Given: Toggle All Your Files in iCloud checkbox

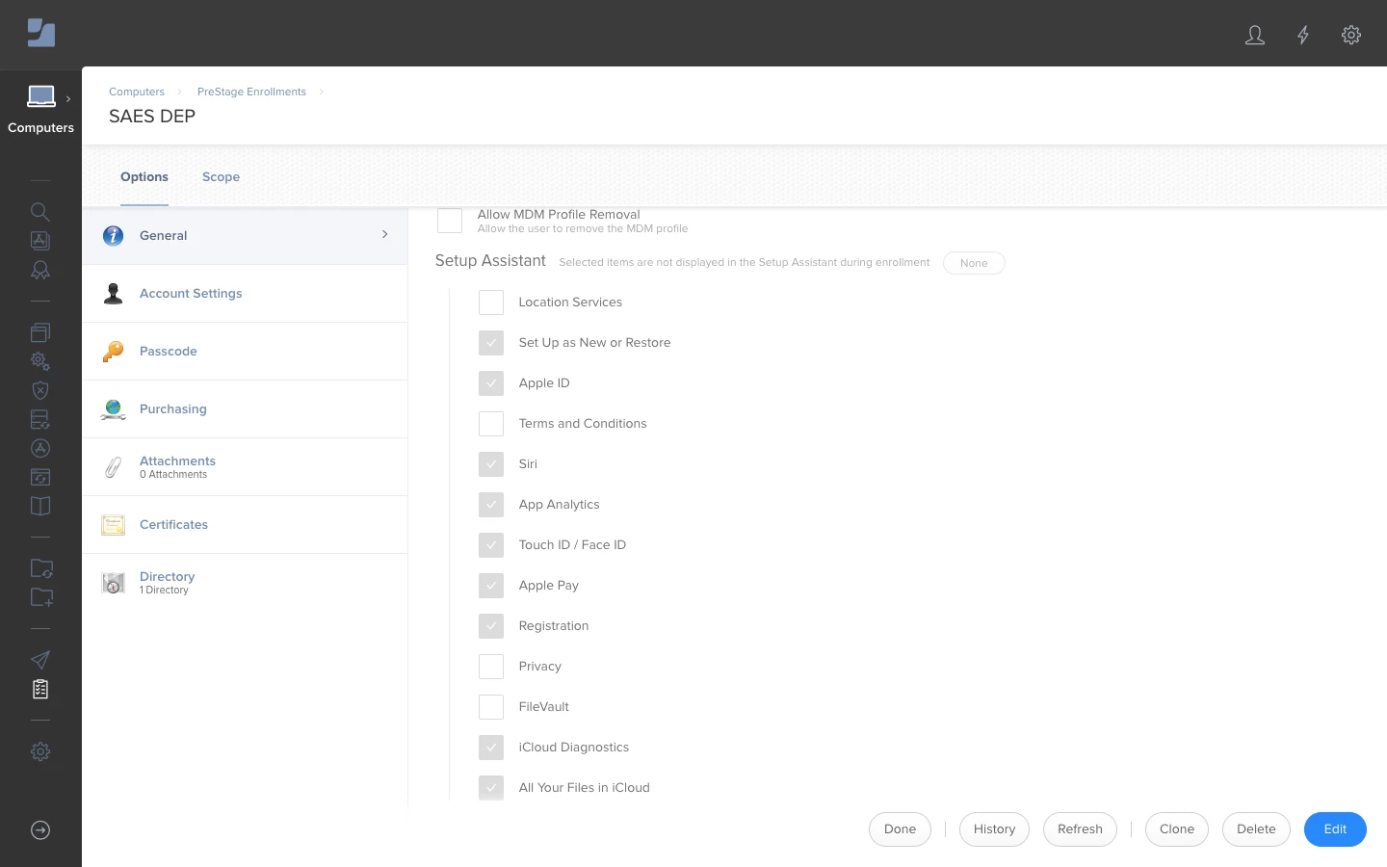Looking at the screenshot, I should (x=491, y=788).
